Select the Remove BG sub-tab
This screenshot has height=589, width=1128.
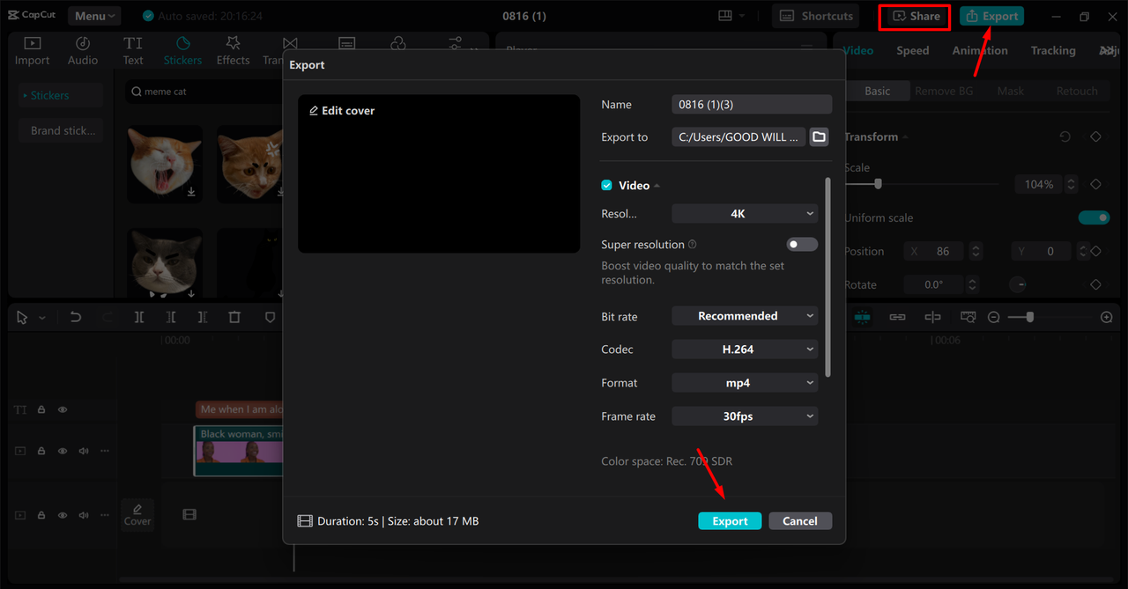(943, 91)
